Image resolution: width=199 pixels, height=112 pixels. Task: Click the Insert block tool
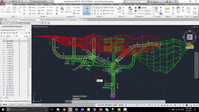pyautogui.click(x=119, y=10)
